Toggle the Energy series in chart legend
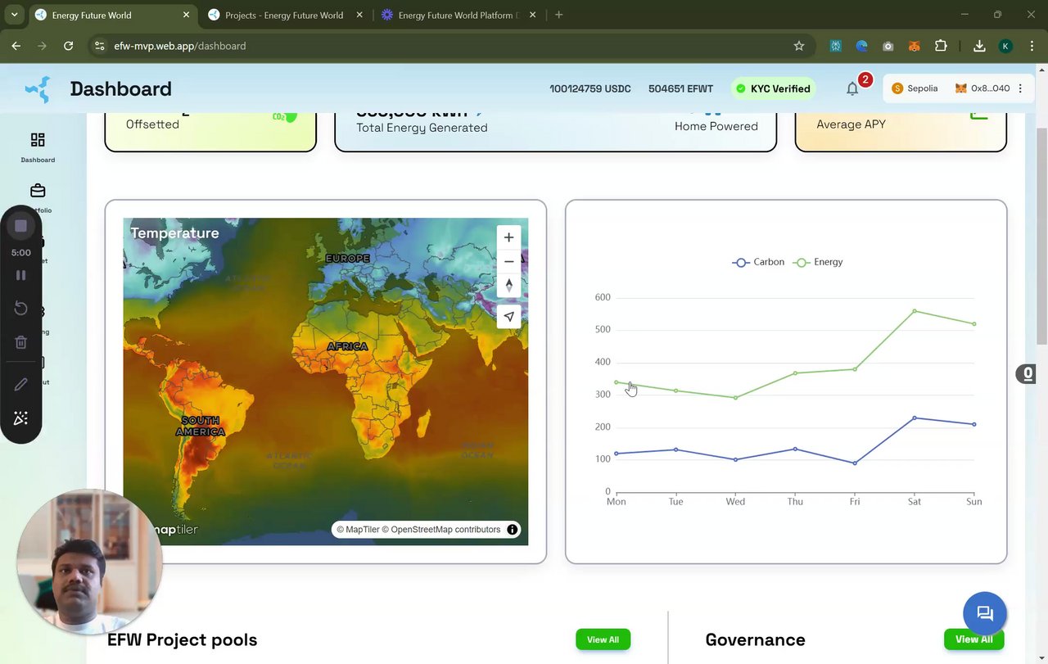The height and width of the screenshot is (664, 1048). tap(818, 262)
